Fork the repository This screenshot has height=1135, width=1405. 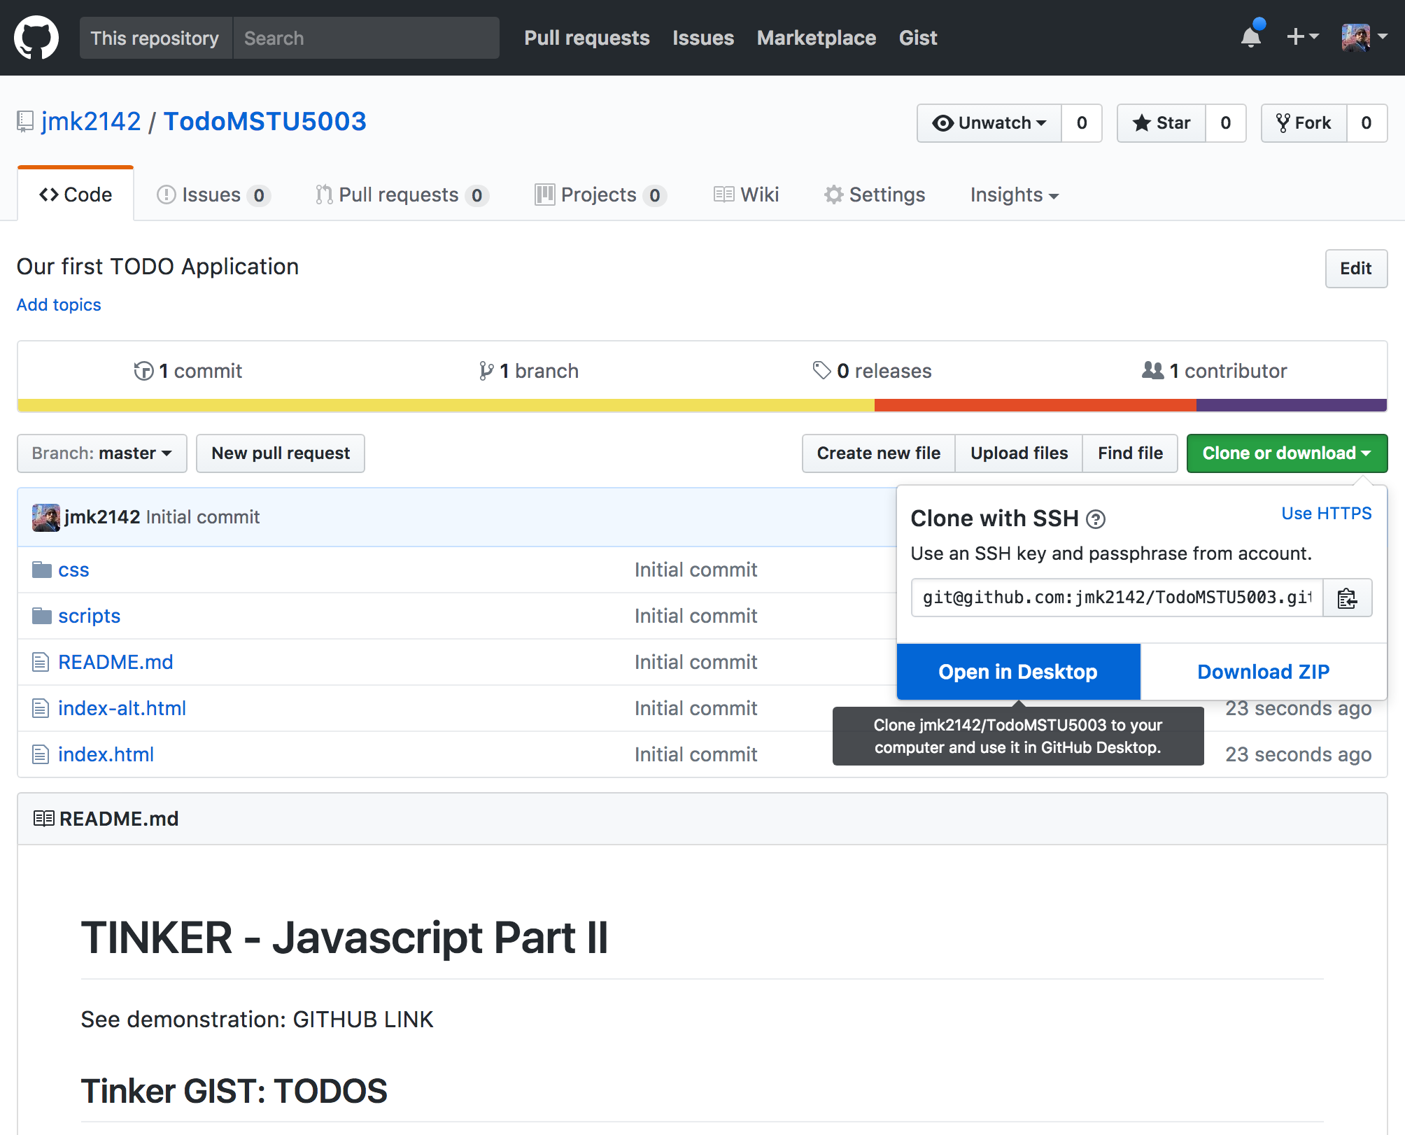tap(1304, 123)
